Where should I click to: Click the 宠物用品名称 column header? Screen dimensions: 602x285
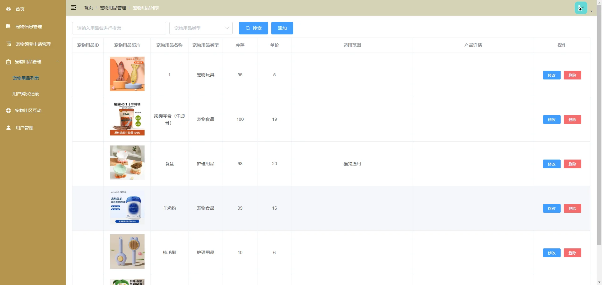coord(169,45)
